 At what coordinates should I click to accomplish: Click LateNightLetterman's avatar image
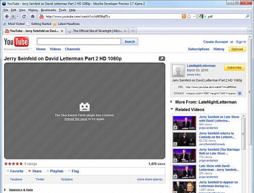(178, 70)
